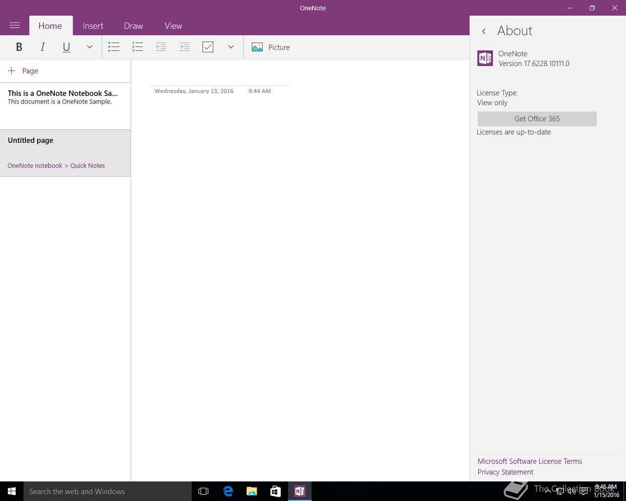
Task: Open Task View from the taskbar
Action: (203, 491)
